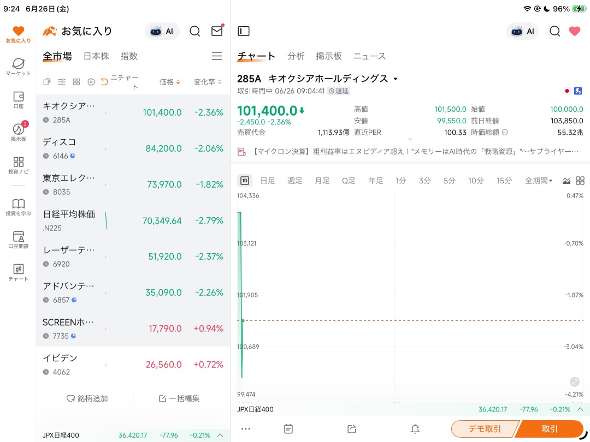Tap the search icon in watchlist header

pos(194,31)
